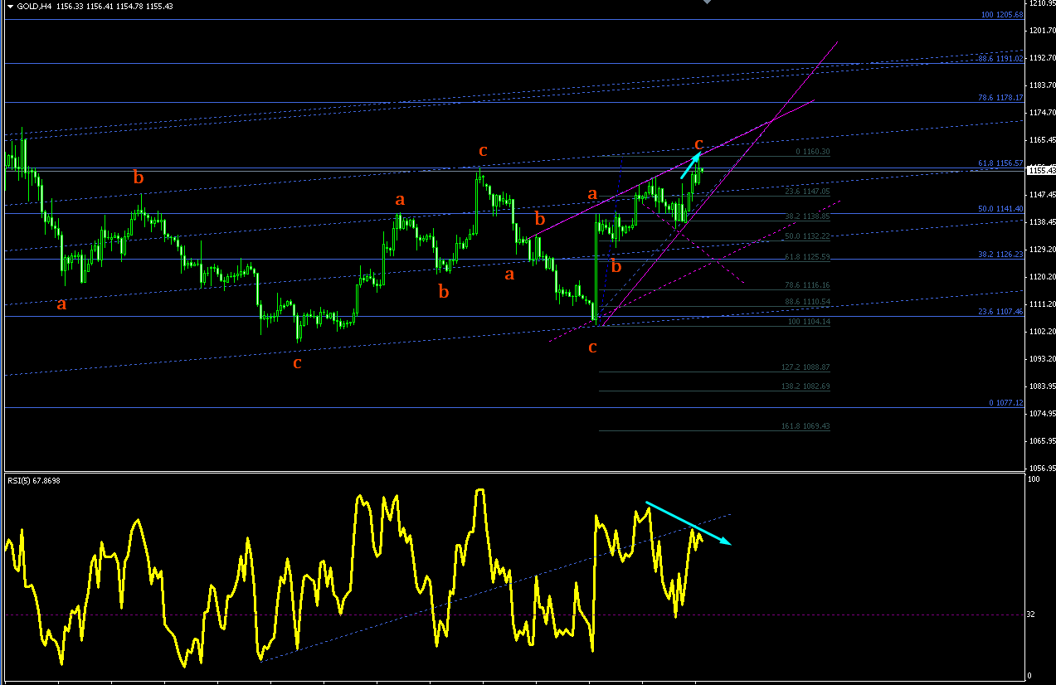
Task: Click extension label 138.2 1082.69
Action: [x=805, y=386]
